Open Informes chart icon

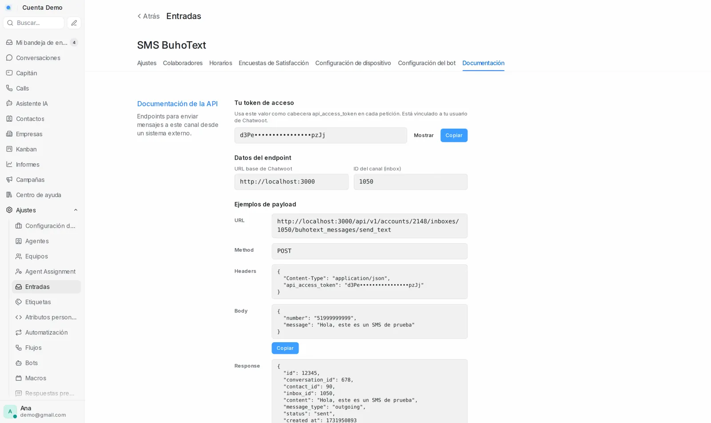pyautogui.click(x=9, y=164)
